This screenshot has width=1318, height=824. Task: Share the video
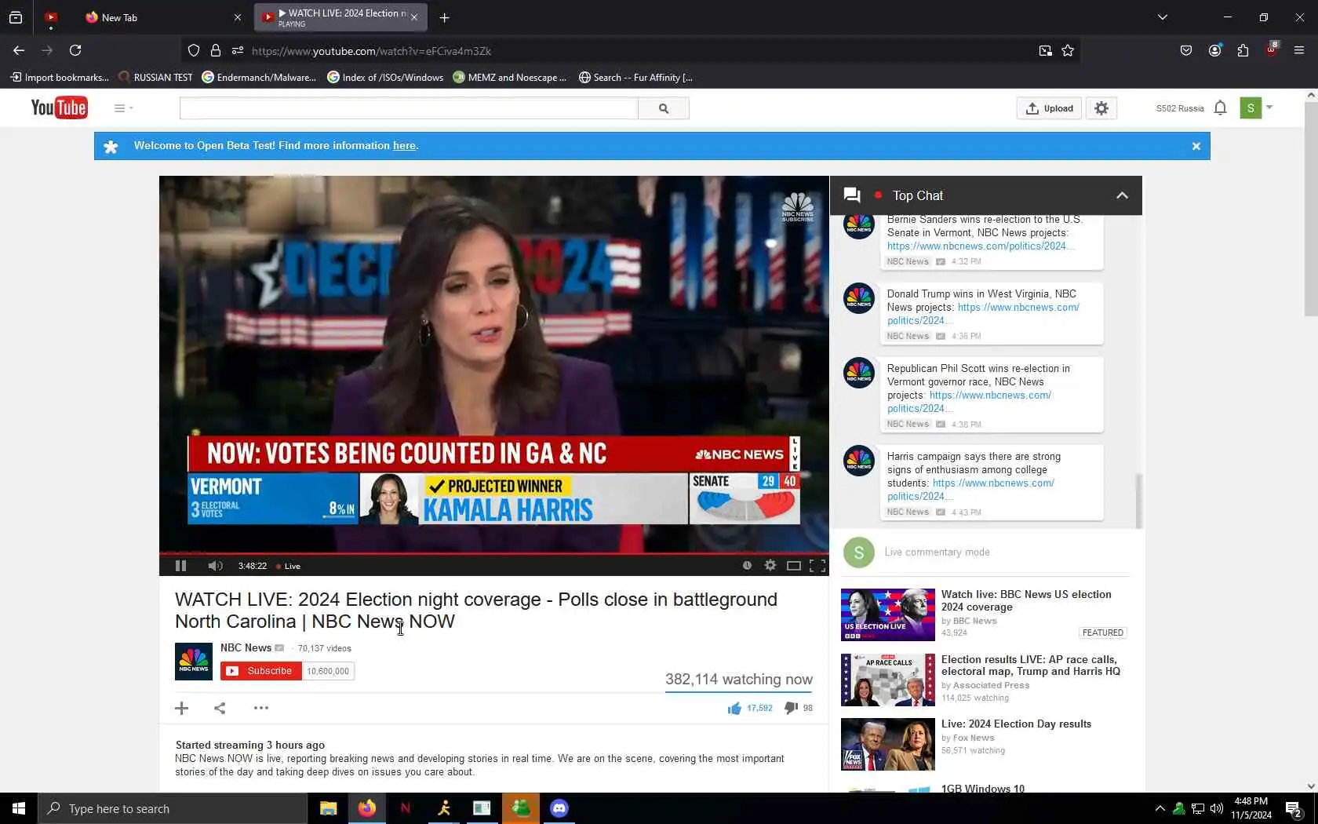point(220,708)
